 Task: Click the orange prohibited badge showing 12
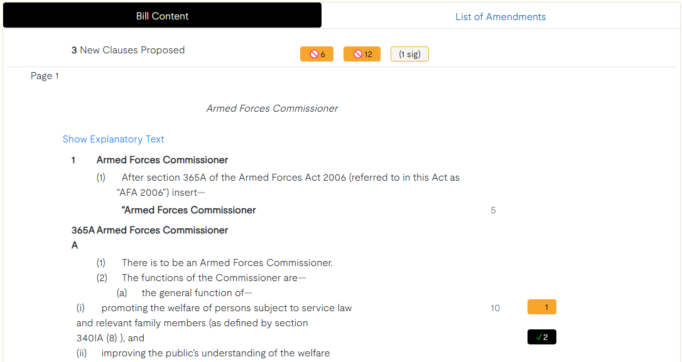362,55
